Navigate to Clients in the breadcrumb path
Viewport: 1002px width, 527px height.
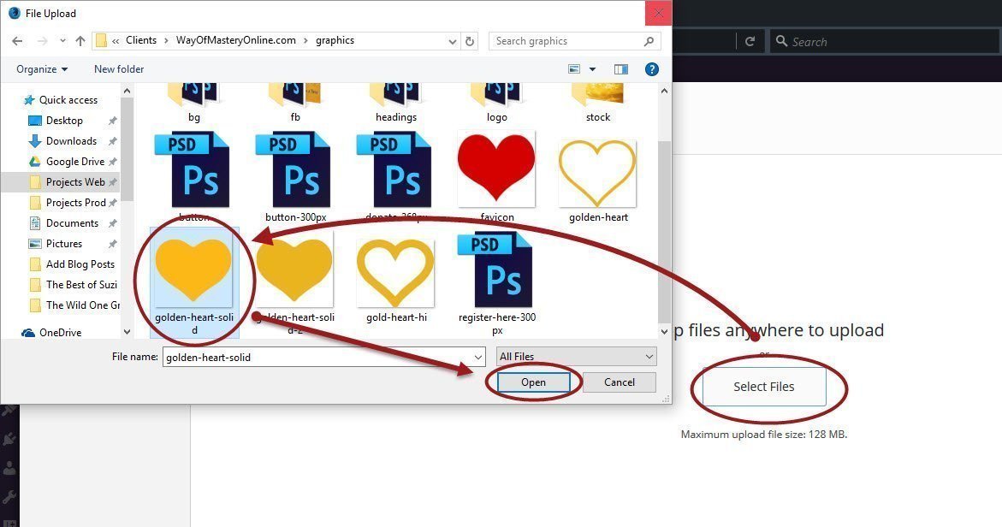[x=141, y=40]
